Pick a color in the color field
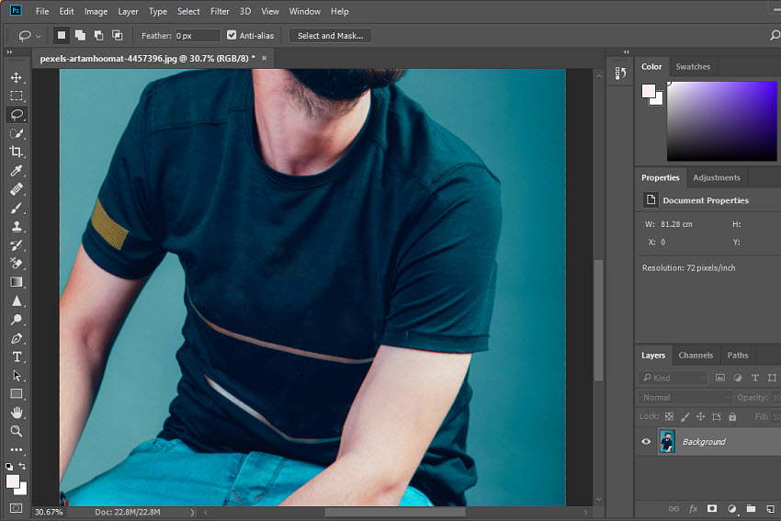 click(721, 121)
